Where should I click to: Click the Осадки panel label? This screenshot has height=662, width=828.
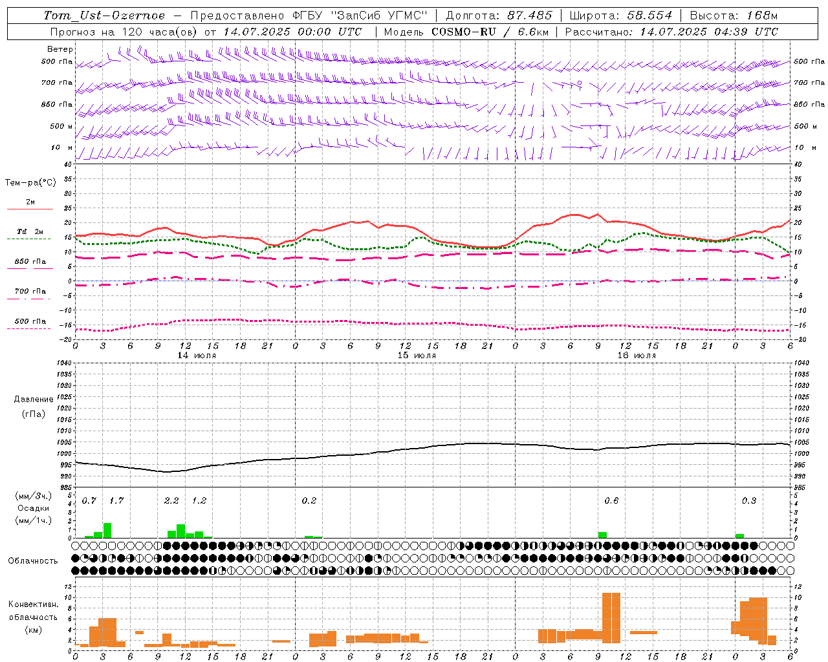coord(32,508)
